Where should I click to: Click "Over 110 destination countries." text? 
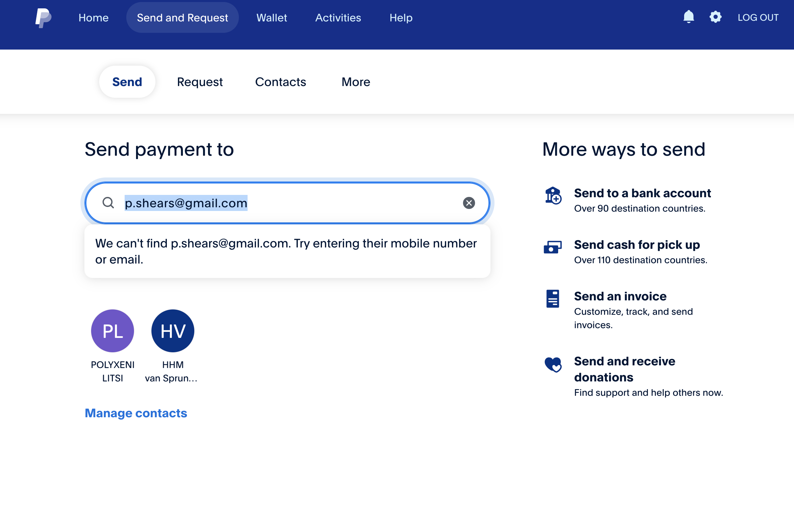[641, 260]
